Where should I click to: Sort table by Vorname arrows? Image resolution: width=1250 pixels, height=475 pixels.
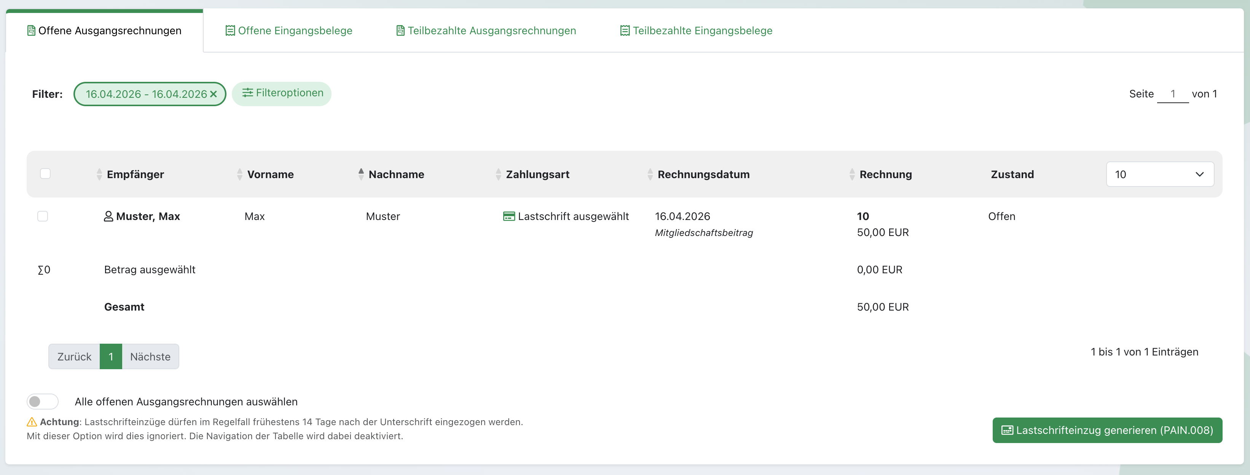(x=239, y=174)
